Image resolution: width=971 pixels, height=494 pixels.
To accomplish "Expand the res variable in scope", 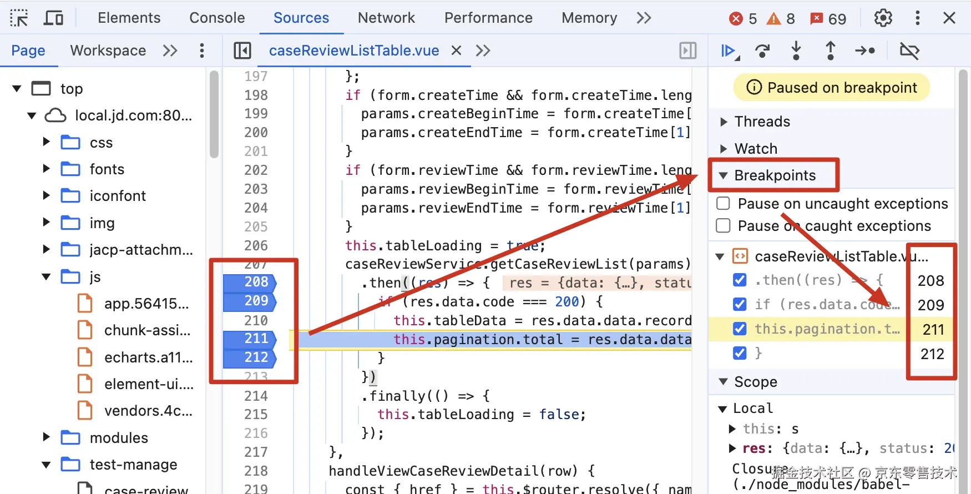I will pos(732,448).
